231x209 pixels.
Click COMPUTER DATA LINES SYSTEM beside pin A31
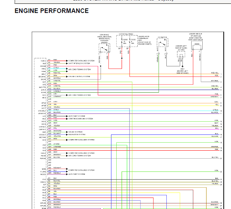pyautogui.click(x=81, y=140)
